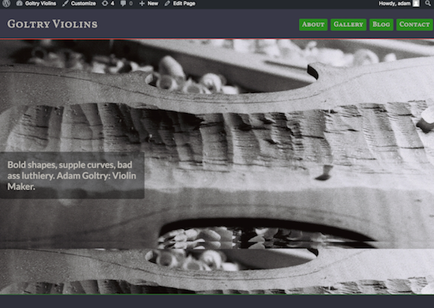Open the Contact page
The height and width of the screenshot is (308, 434).
414,24
